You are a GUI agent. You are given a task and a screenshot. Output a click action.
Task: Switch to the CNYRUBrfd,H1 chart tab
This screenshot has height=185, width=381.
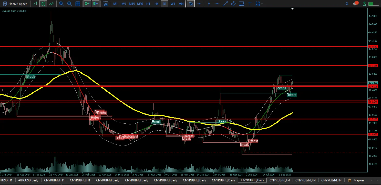pos(80,180)
